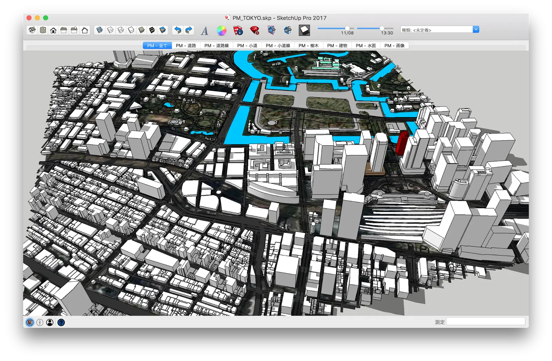Select Shaded With Textures style
552x361 pixels.
[152, 30]
